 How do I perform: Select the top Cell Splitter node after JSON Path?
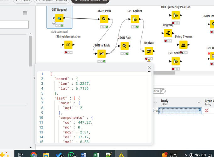point(135,19)
